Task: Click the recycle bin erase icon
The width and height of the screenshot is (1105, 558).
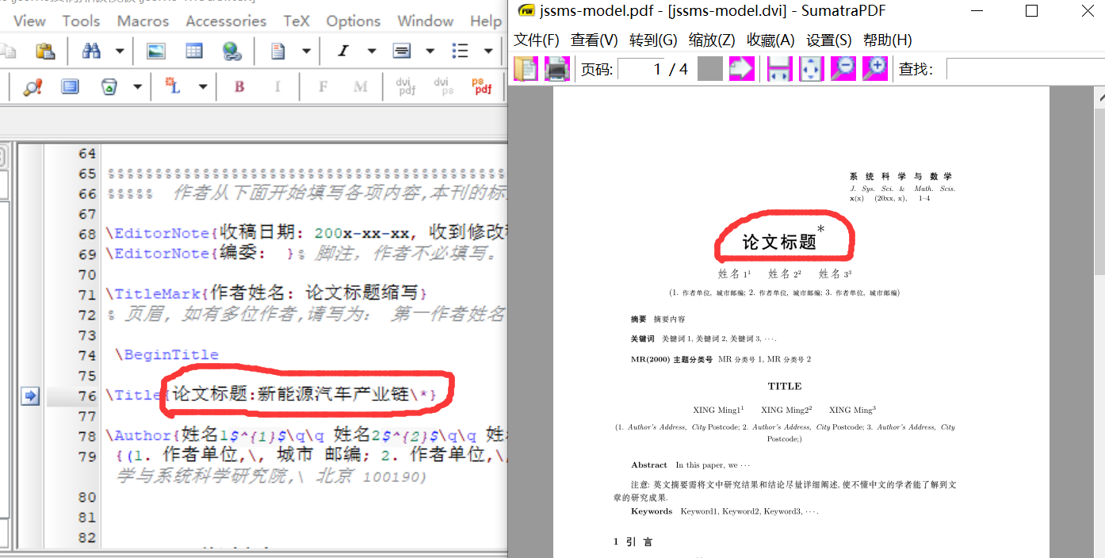Action: click(x=109, y=86)
